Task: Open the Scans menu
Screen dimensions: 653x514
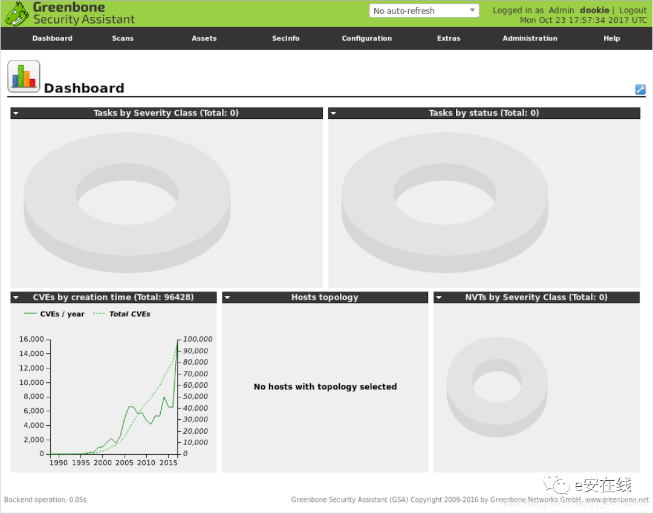Action: pos(123,38)
